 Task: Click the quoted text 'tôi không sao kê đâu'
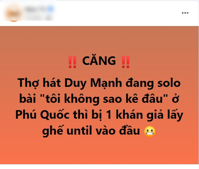point(104,99)
